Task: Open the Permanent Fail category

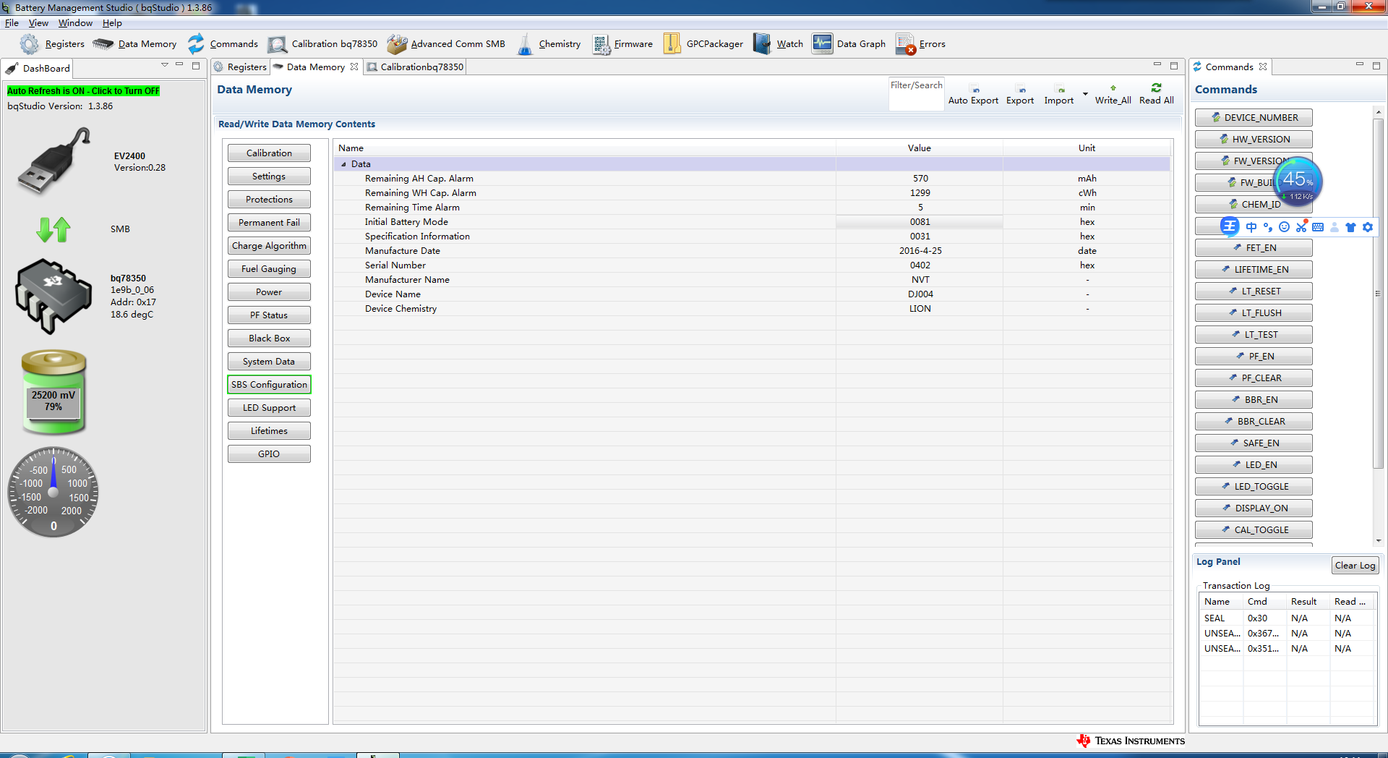Action: coord(269,223)
